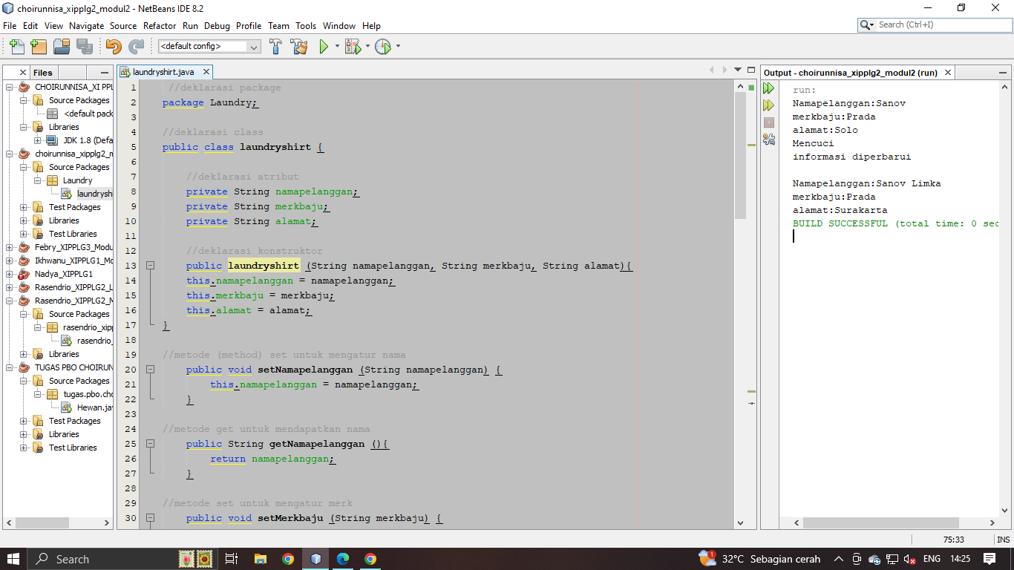Collapse the setNamapelanggan method fold marker
Screen dimensions: 1014x570
(x=150, y=370)
